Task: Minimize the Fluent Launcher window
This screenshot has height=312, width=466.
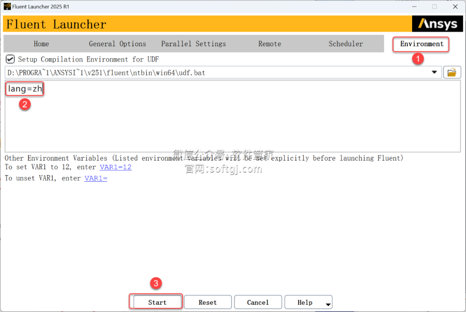Action: [414, 6]
